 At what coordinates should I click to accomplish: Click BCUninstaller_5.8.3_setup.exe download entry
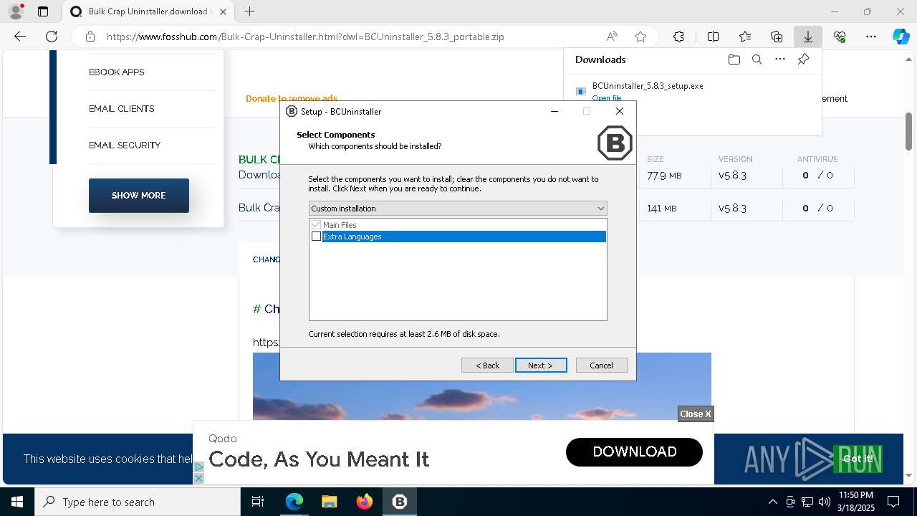click(648, 86)
